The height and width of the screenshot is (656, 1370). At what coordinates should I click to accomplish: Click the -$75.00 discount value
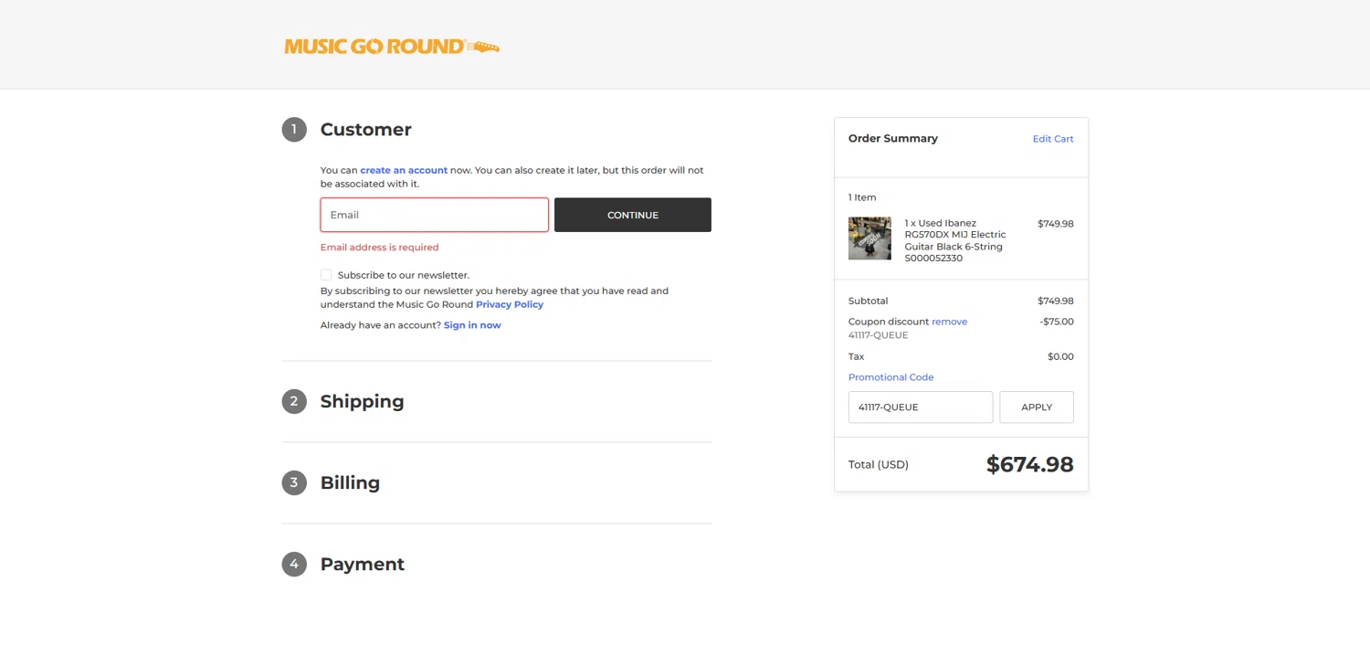(x=1057, y=322)
